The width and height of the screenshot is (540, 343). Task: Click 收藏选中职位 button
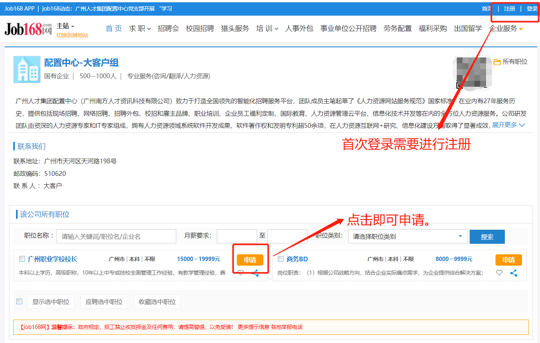[157, 302]
